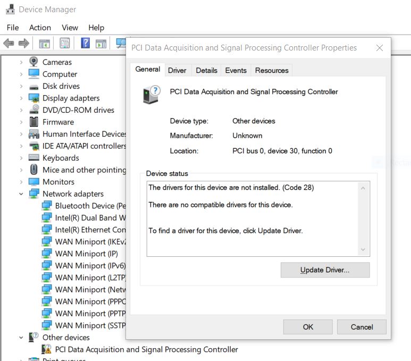The height and width of the screenshot is (361, 411).
Task: Click the DVD/CD-ROM drives icon
Action: point(34,110)
